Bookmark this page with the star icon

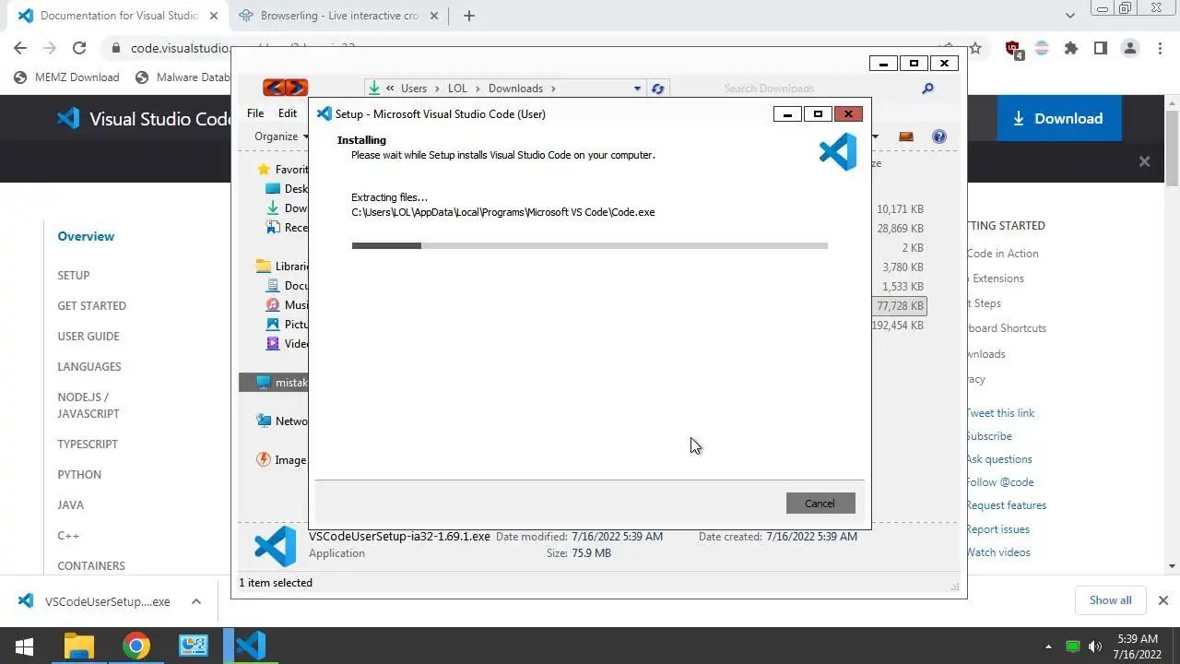975,48
